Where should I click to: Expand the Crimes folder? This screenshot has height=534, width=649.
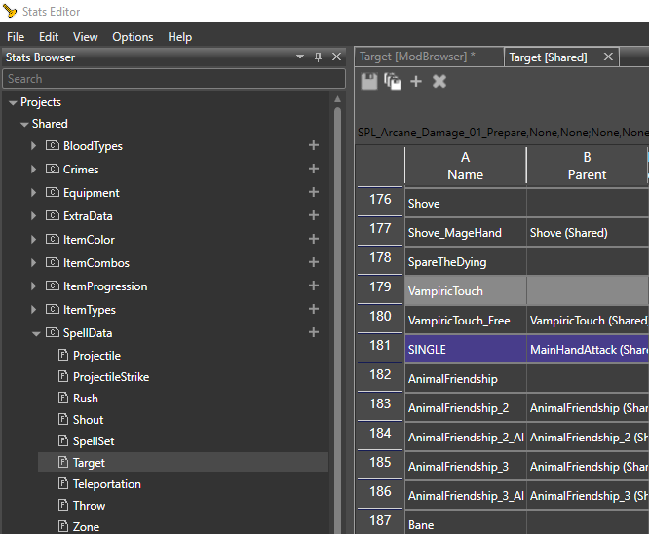point(35,170)
